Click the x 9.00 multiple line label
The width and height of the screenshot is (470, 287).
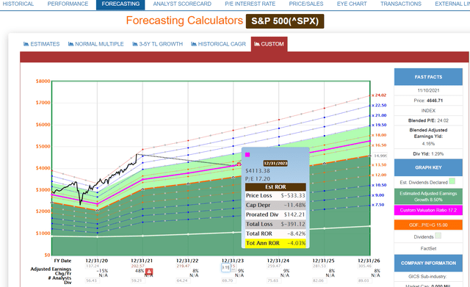point(378,195)
